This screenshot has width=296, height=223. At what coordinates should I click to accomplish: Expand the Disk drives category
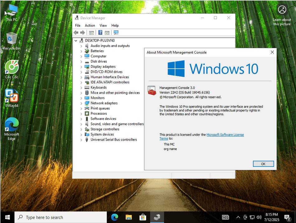pos(81,62)
